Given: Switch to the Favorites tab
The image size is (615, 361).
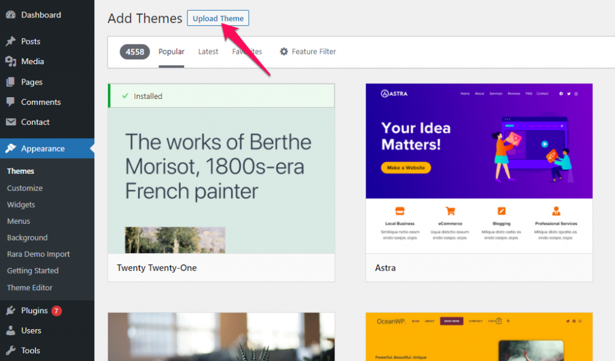Looking at the screenshot, I should pyautogui.click(x=247, y=52).
